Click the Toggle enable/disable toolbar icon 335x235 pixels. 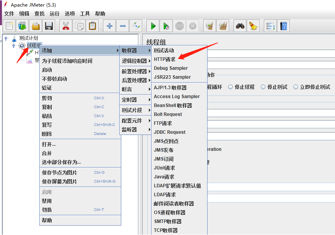[x=136, y=26]
